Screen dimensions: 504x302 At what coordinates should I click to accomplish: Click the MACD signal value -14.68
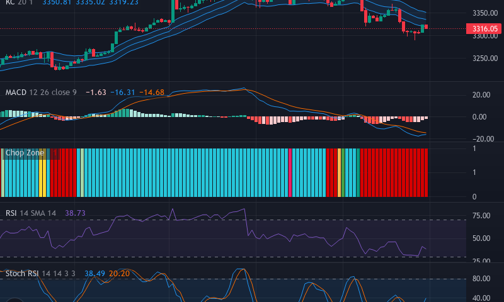point(152,92)
